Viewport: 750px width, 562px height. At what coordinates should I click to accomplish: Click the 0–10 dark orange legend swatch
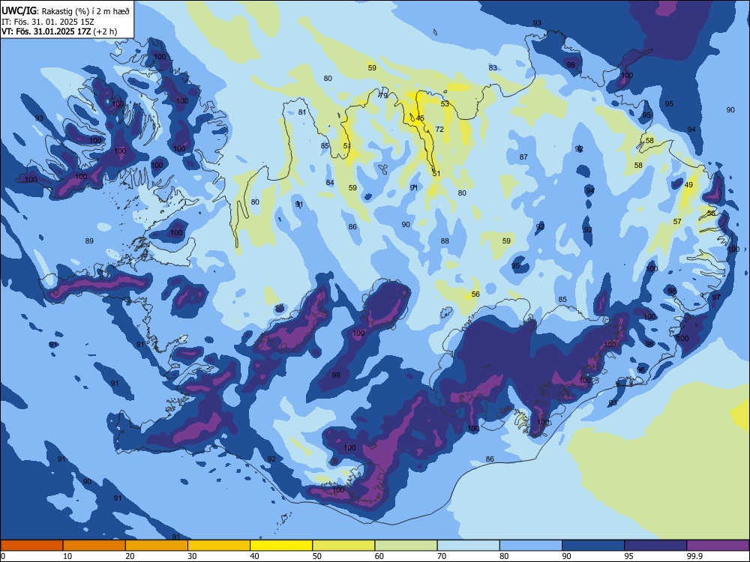(31, 546)
